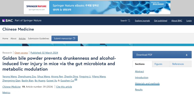Image resolution: width=194 pixels, height=94 pixels.
Task: Click the Search text in header
Action: pos(124,21)
